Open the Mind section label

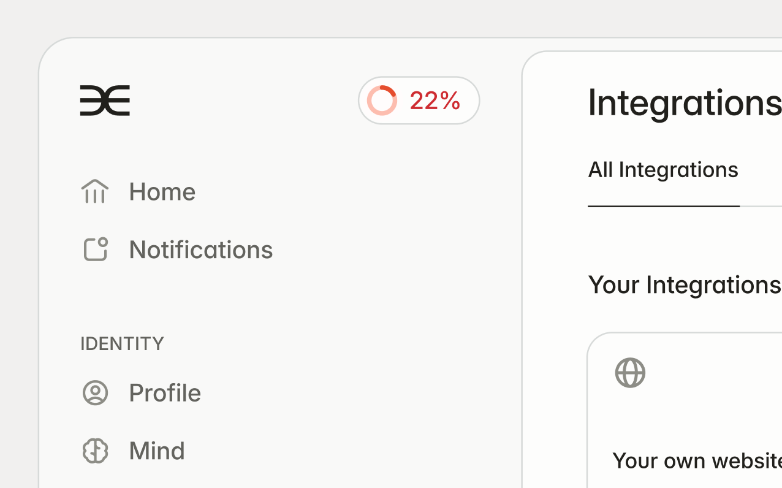(157, 451)
